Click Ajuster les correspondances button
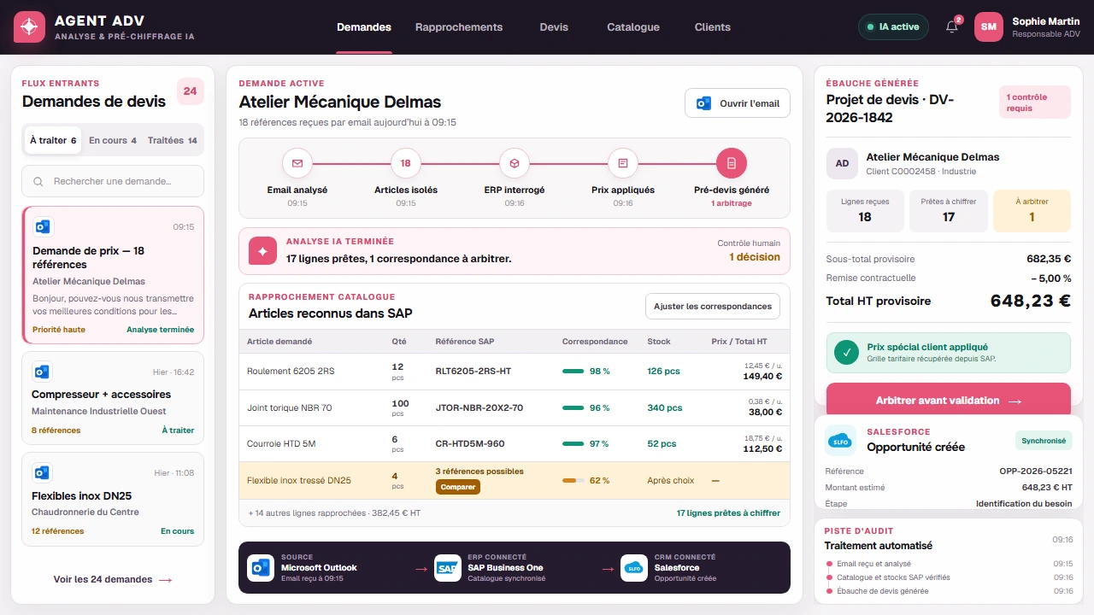 click(713, 306)
